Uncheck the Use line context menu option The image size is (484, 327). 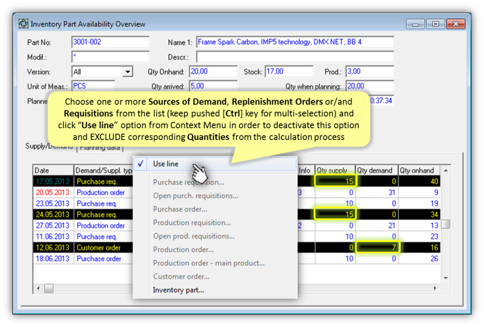pos(215,163)
